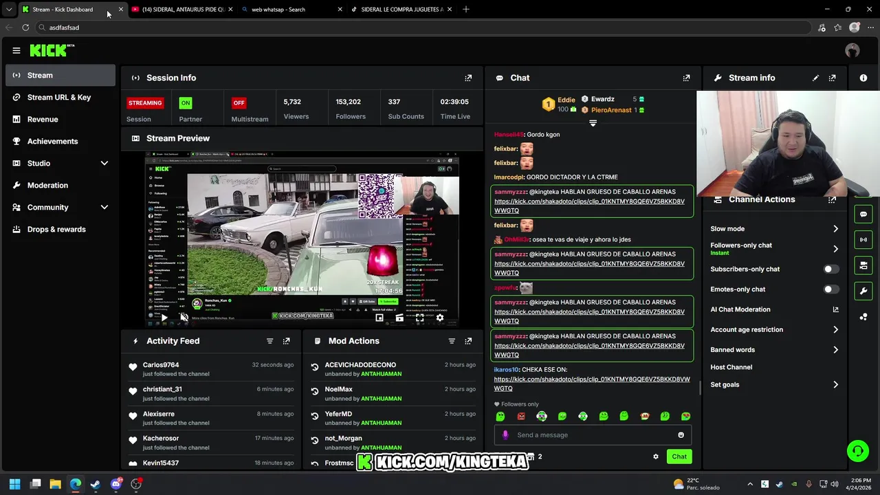Screen dimensions: 880x495
Task: Toggle the broadcast signal icon in right rail
Action: pos(863,239)
